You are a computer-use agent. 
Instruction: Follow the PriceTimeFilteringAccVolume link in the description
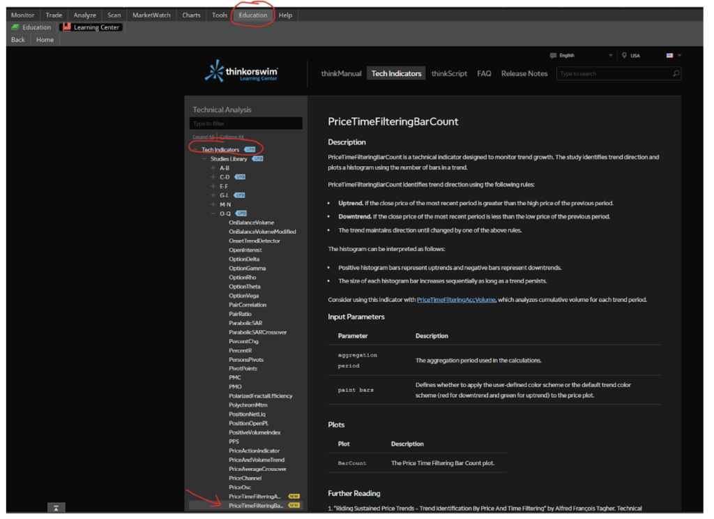[x=456, y=300]
